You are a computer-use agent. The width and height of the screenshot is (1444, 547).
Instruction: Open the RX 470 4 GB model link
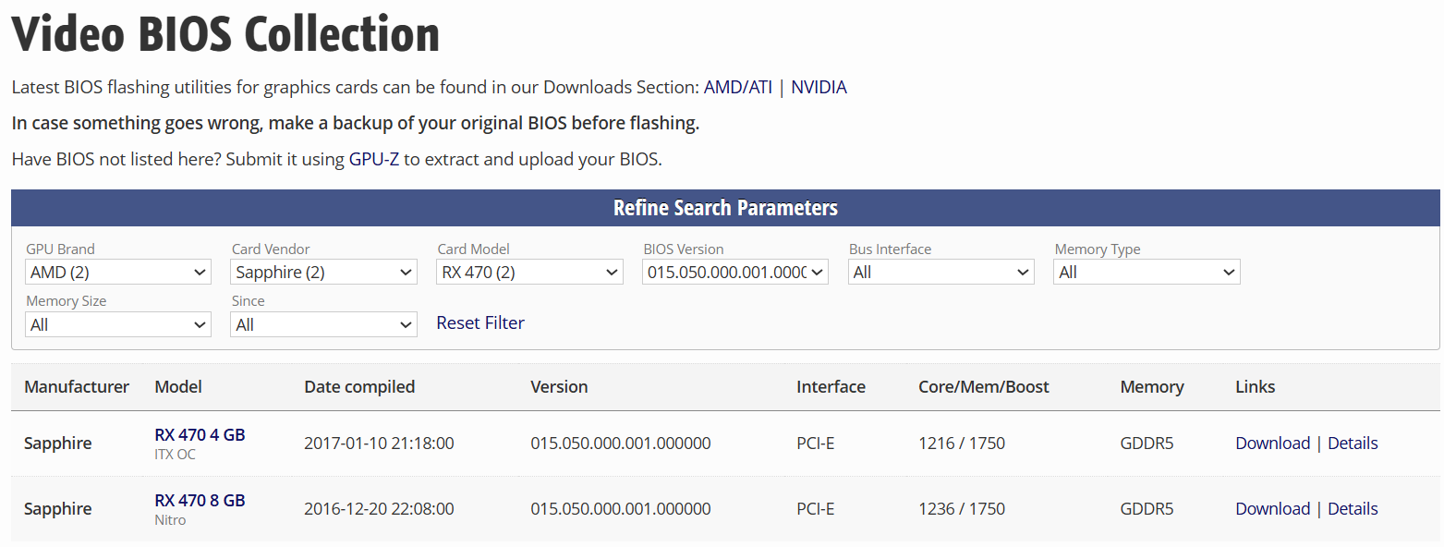click(200, 434)
